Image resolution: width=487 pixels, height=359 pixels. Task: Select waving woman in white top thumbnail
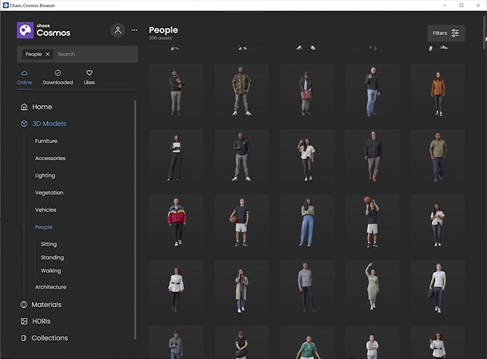307,156
